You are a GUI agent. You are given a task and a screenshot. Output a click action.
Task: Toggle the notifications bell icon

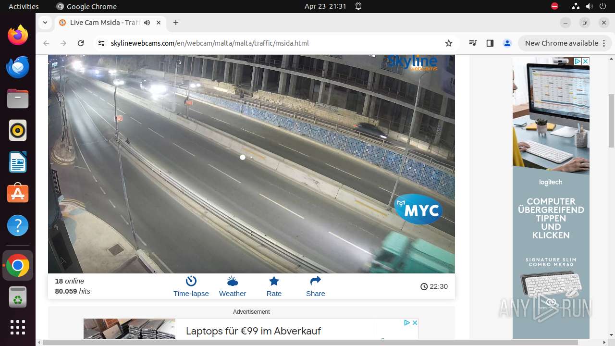coord(358,6)
